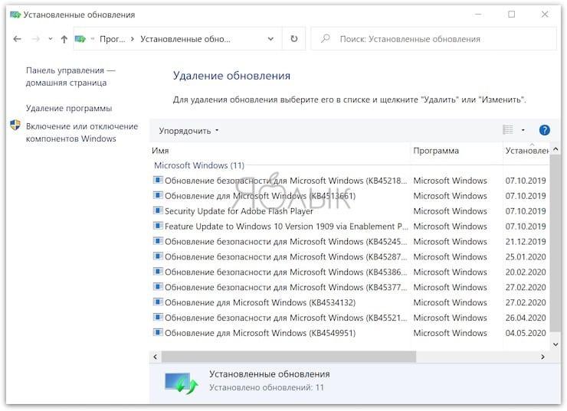Click the change view icon
The width and height of the screenshot is (567, 411).
tap(508, 129)
